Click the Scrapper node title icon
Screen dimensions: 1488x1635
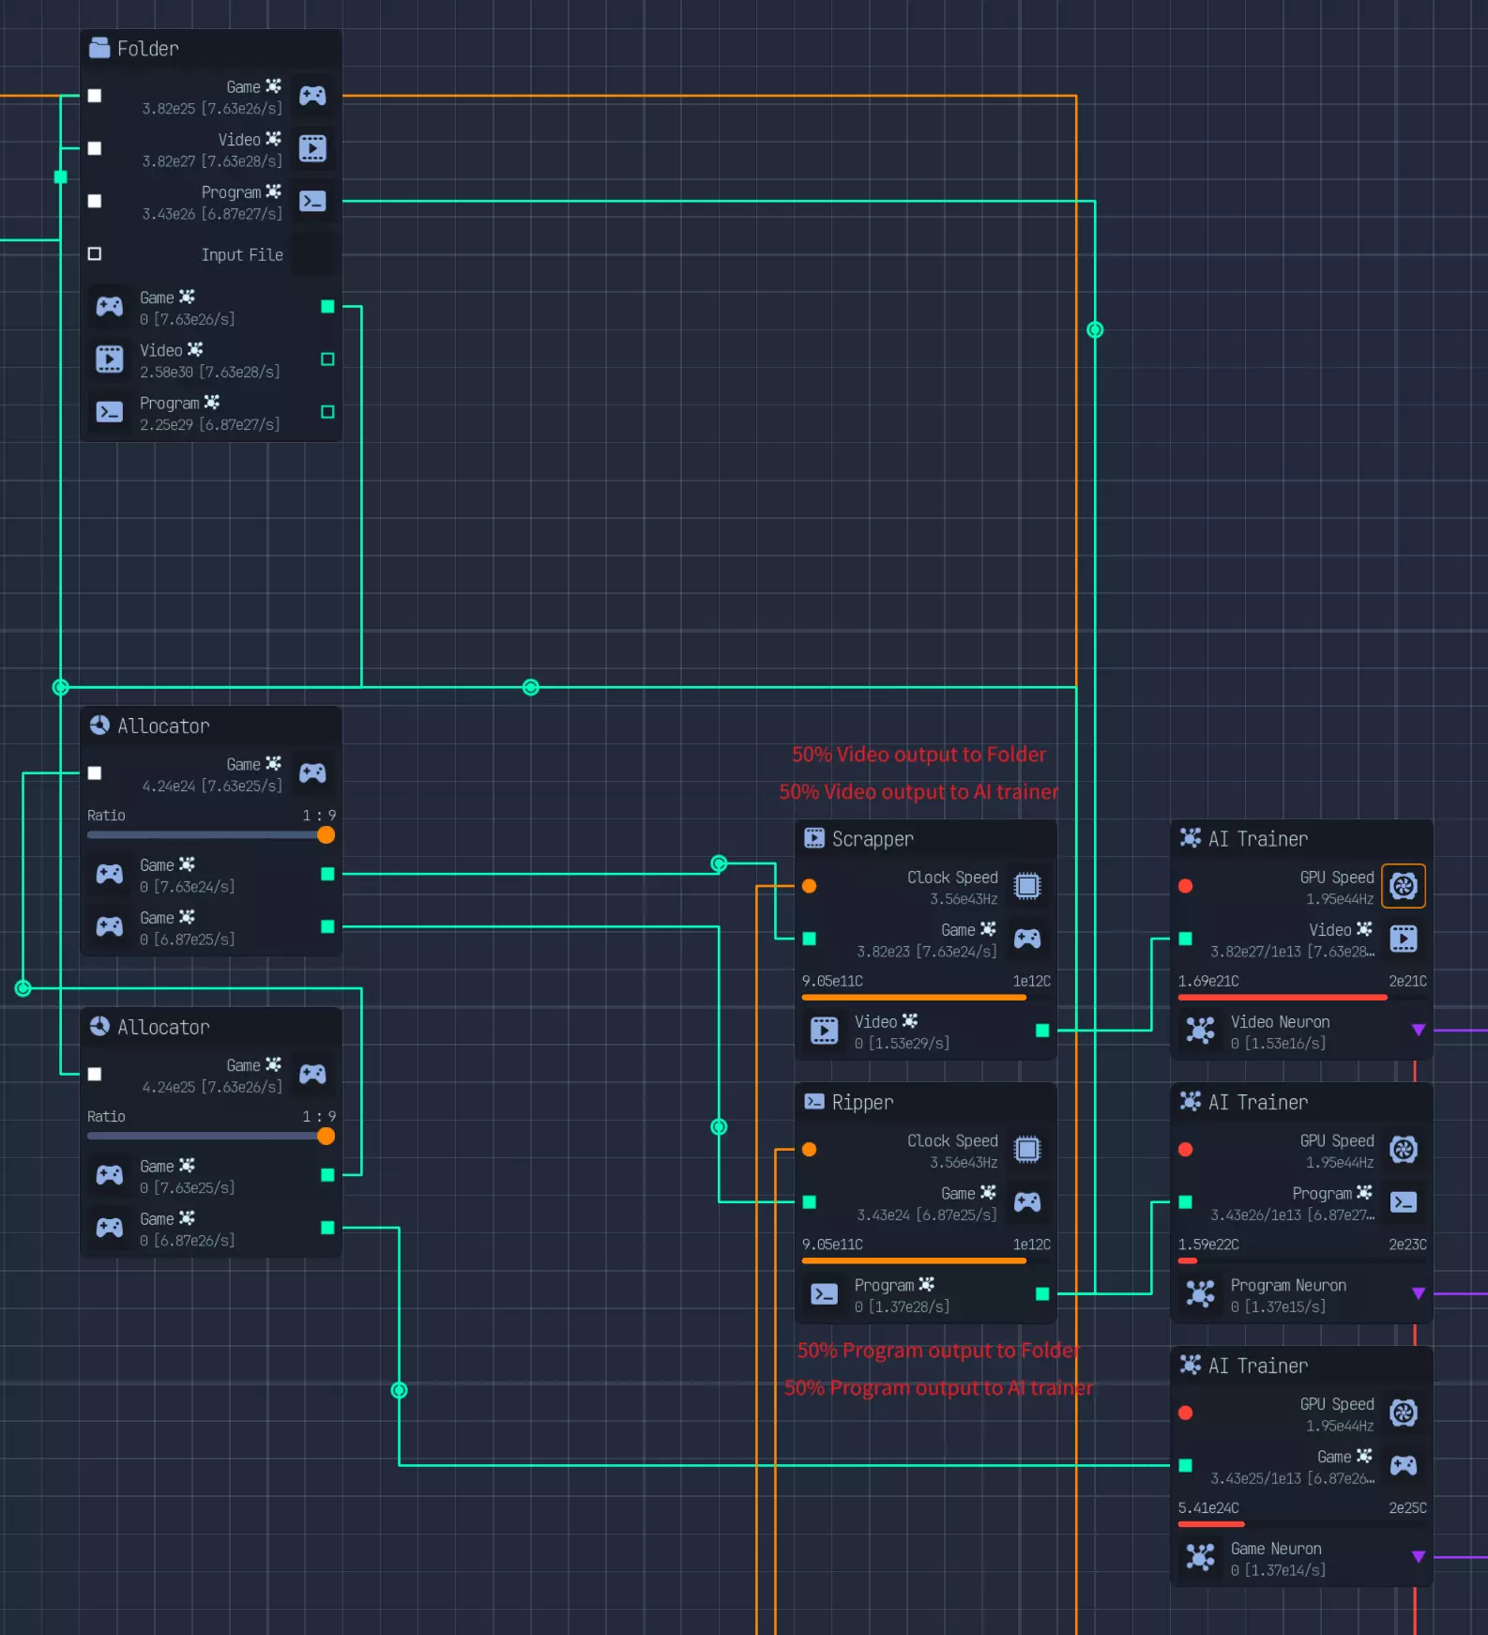coord(814,838)
